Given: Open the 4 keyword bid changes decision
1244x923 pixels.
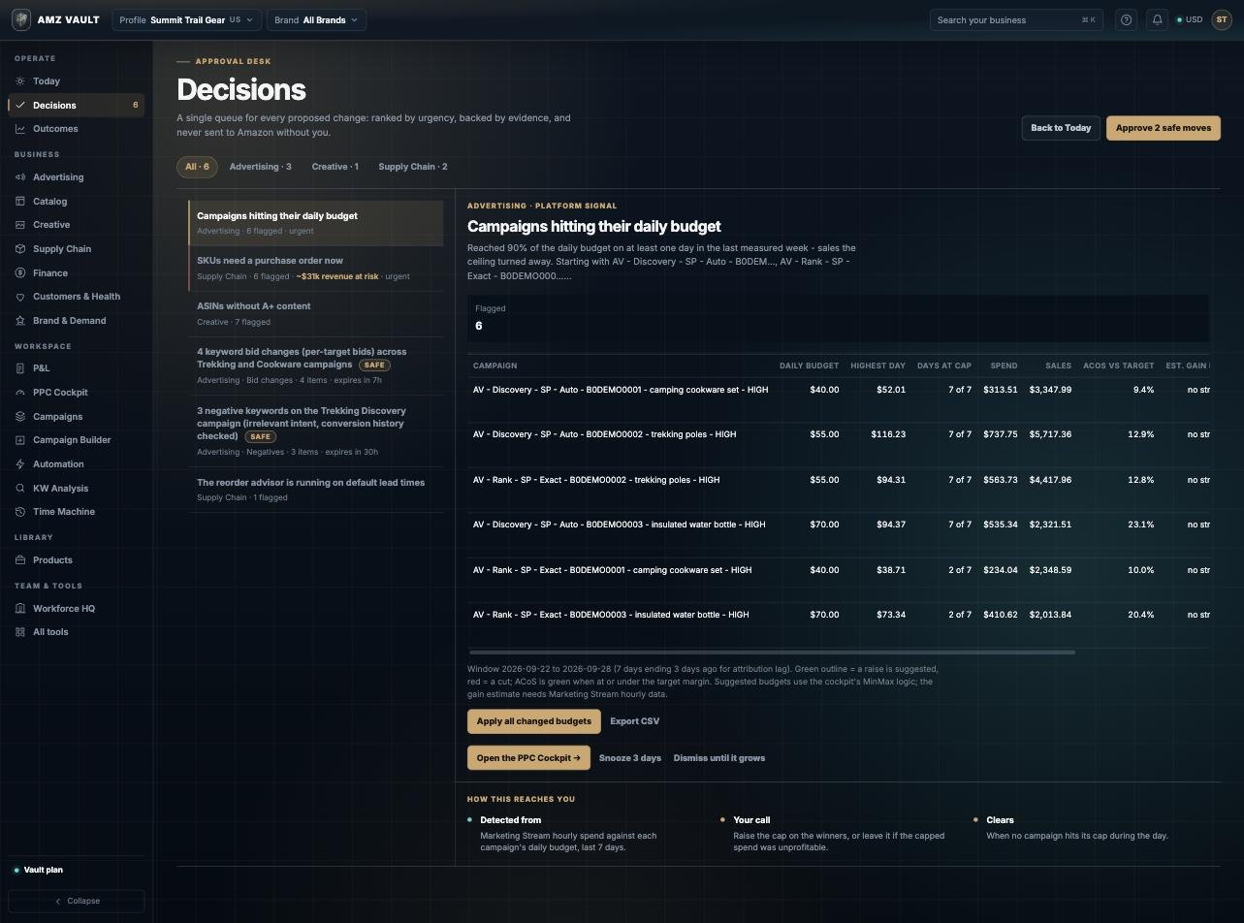Looking at the screenshot, I should [x=316, y=366].
